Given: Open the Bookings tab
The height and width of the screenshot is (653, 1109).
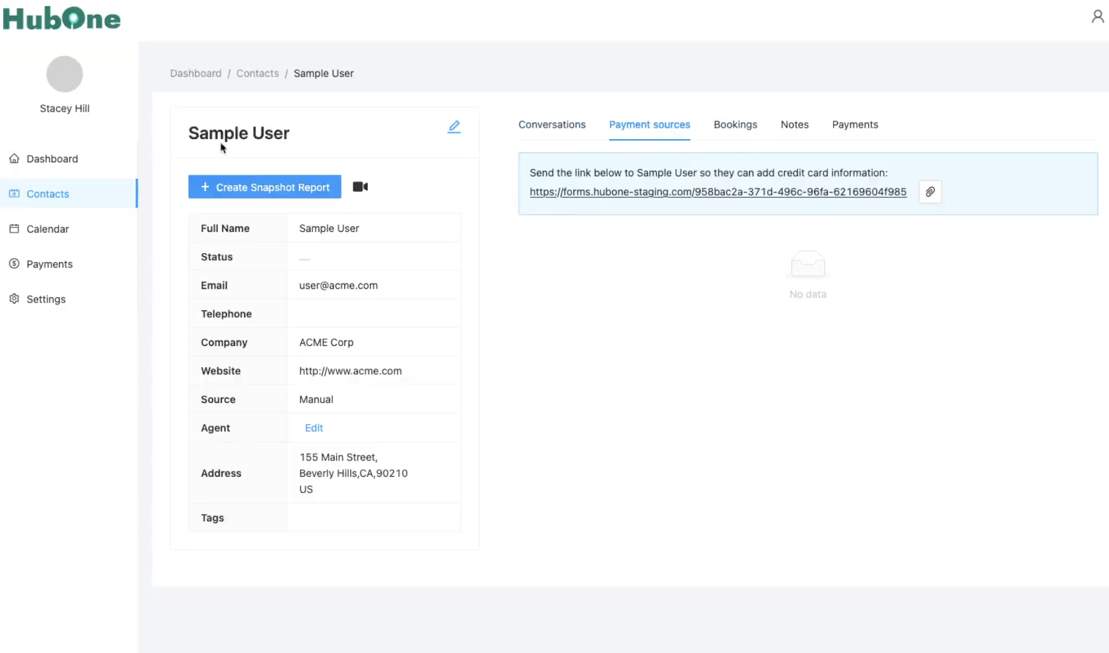Looking at the screenshot, I should (735, 125).
